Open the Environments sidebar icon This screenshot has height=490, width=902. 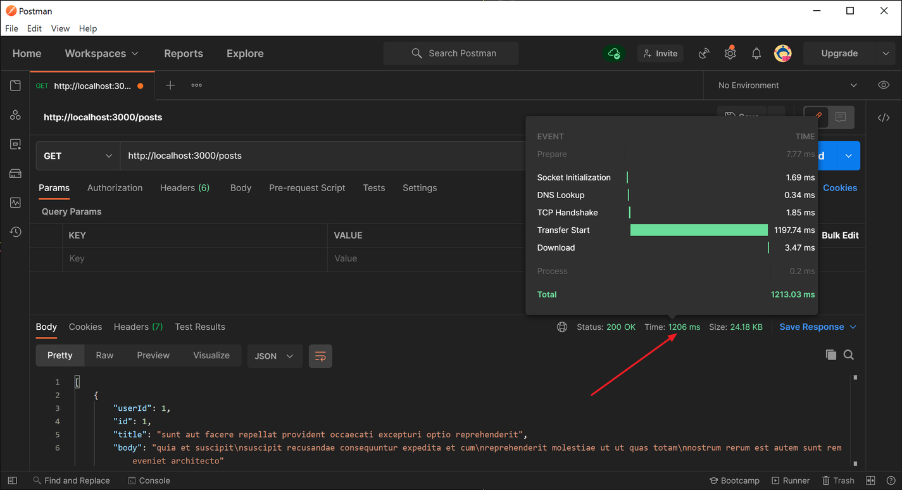click(x=15, y=144)
